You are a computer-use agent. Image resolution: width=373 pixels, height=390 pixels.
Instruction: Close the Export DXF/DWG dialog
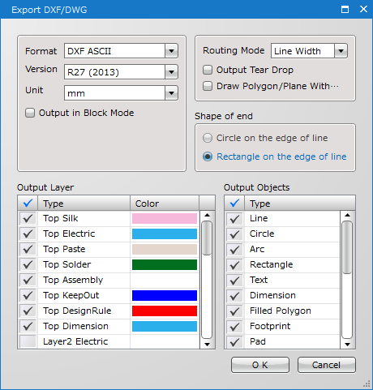pyautogui.click(x=363, y=9)
